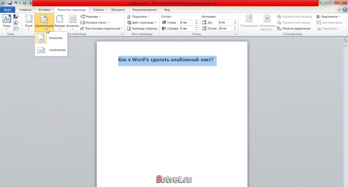Adjust the Слева indent stepper arrows
This screenshot has width=348, height=187.
(x=197, y=23)
